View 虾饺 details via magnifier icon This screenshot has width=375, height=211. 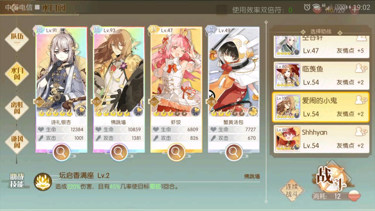pyautogui.click(x=176, y=152)
